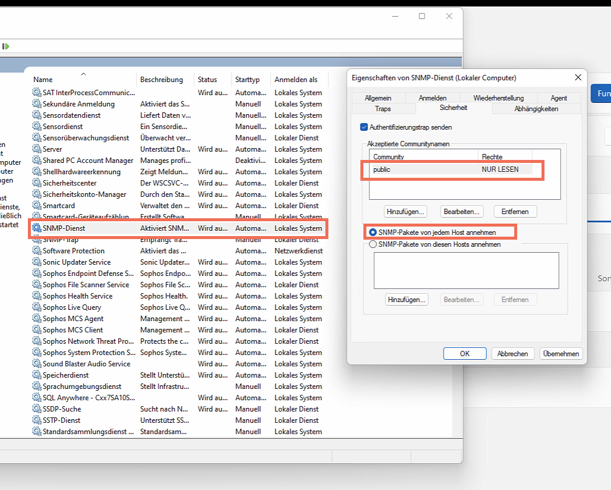The height and width of the screenshot is (490, 611).
Task: Select SNMP-Pakete von diesen Hosts annehmen
Action: click(x=373, y=244)
